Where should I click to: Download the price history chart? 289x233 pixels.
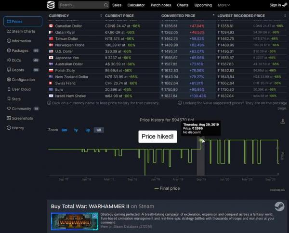[283, 122]
